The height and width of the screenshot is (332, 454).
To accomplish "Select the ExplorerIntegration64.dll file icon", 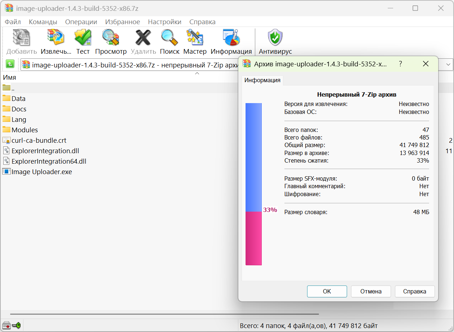I will [6, 161].
